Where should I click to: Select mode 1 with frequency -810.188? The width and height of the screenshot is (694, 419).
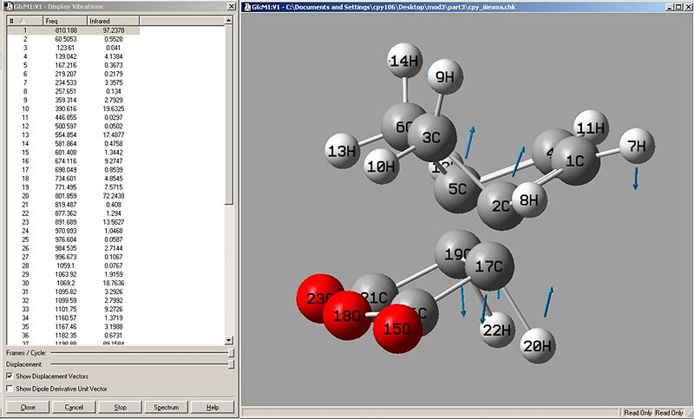click(73, 30)
